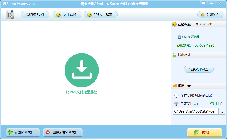227x139 pixels.
Task: Close the 得力 PDF转WPS window
Action: (x=220, y=3)
